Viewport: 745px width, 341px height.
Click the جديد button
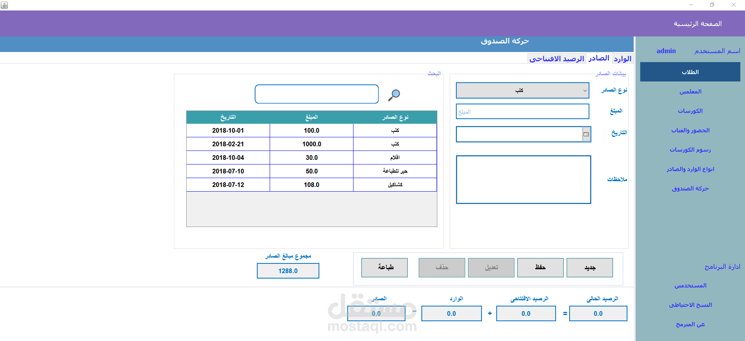590,268
